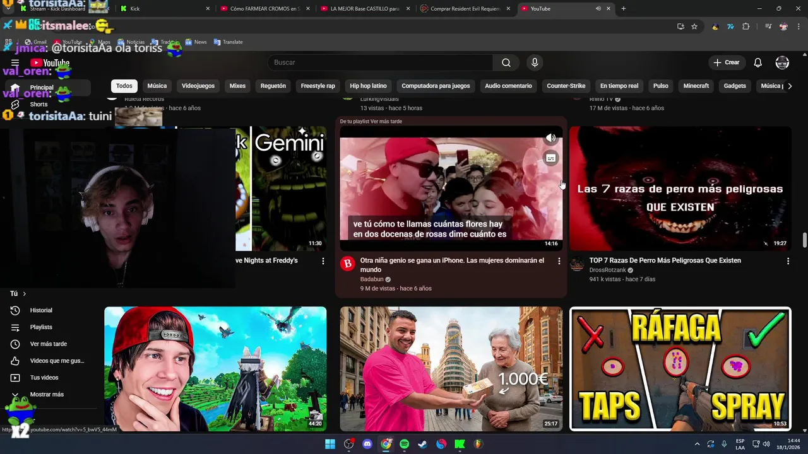808x454 pixels.
Task: Select the Counter-Strike filter chip
Action: click(566, 86)
